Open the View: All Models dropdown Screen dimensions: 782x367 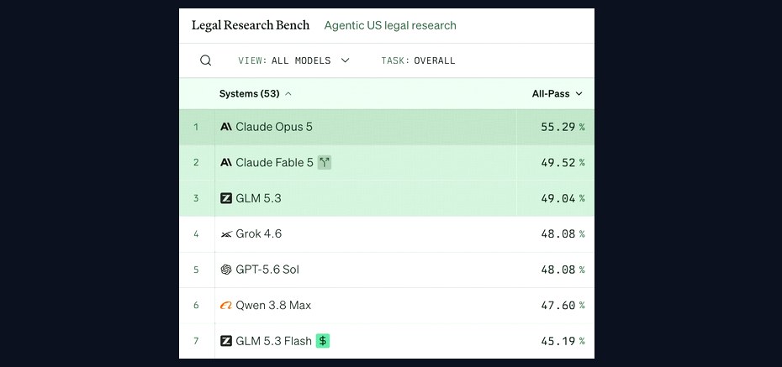[x=293, y=60]
